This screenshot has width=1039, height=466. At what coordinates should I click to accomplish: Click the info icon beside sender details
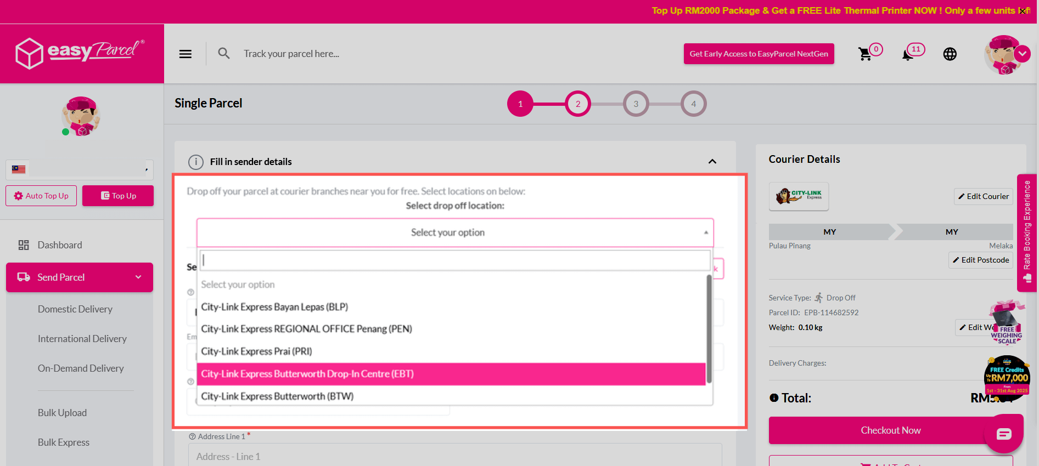(195, 162)
